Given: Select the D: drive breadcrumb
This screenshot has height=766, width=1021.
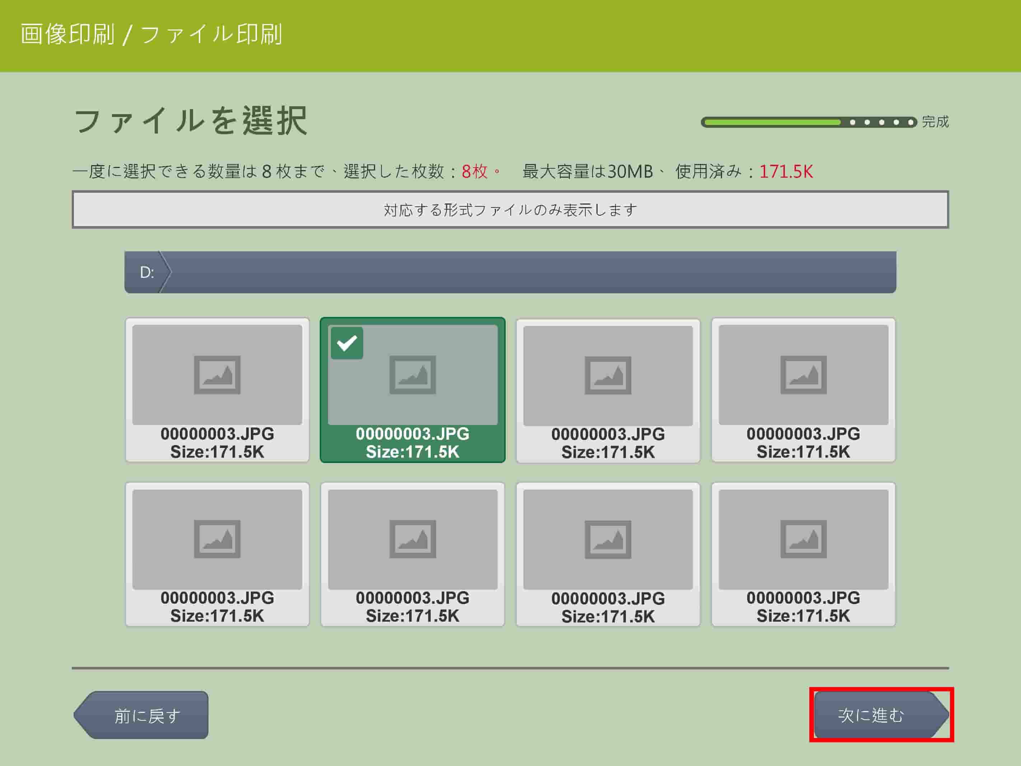Looking at the screenshot, I should coord(147,272).
